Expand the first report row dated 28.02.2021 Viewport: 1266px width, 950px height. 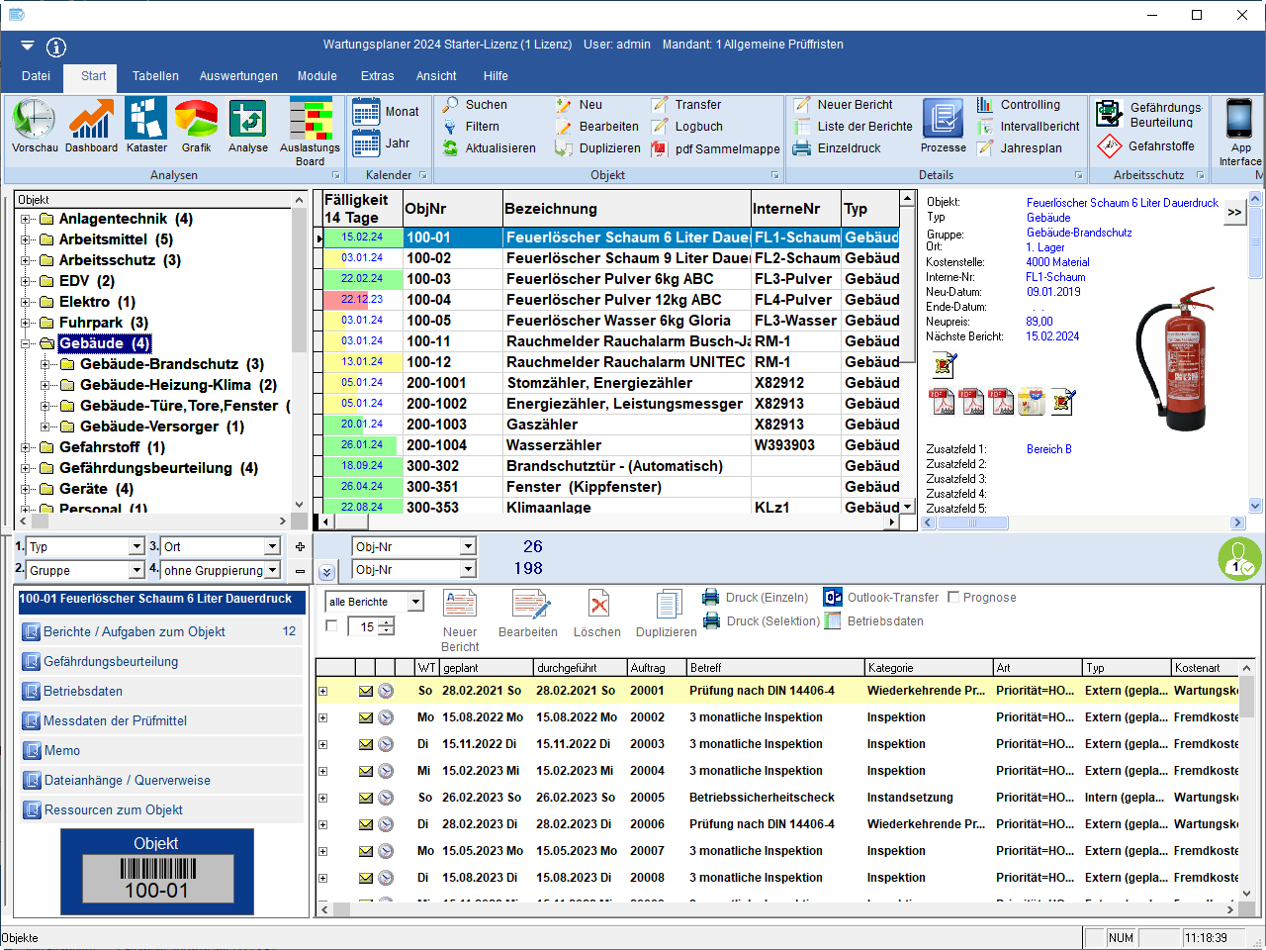click(x=322, y=691)
